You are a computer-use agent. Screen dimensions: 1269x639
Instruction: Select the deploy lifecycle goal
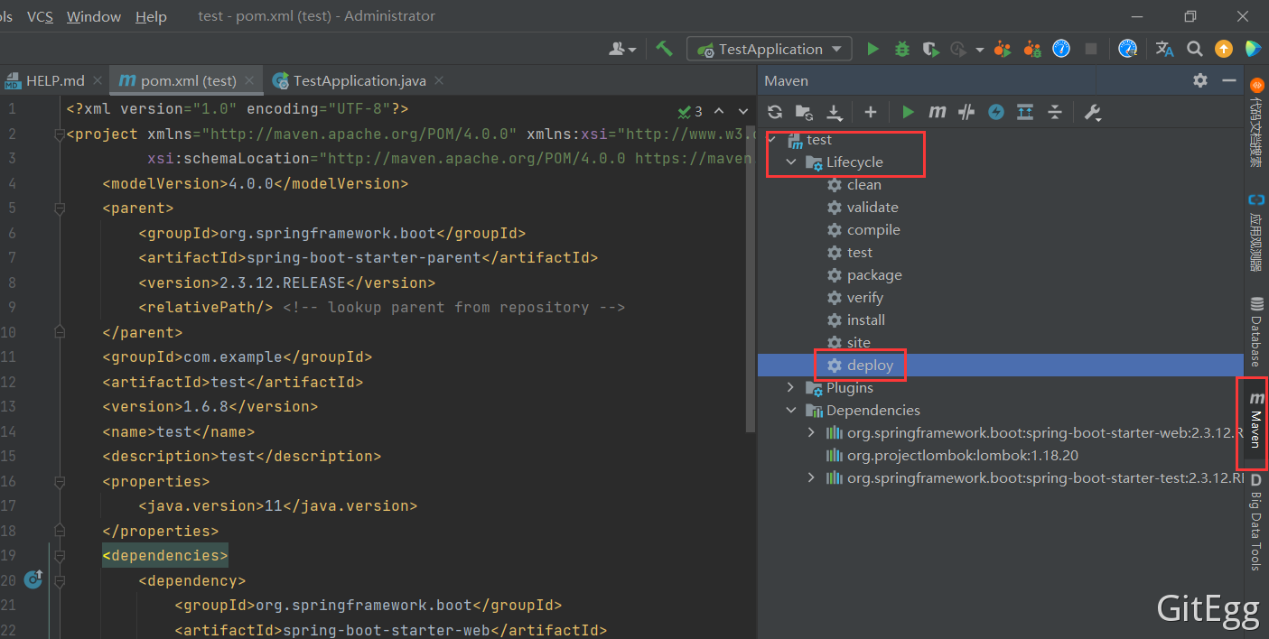point(860,365)
